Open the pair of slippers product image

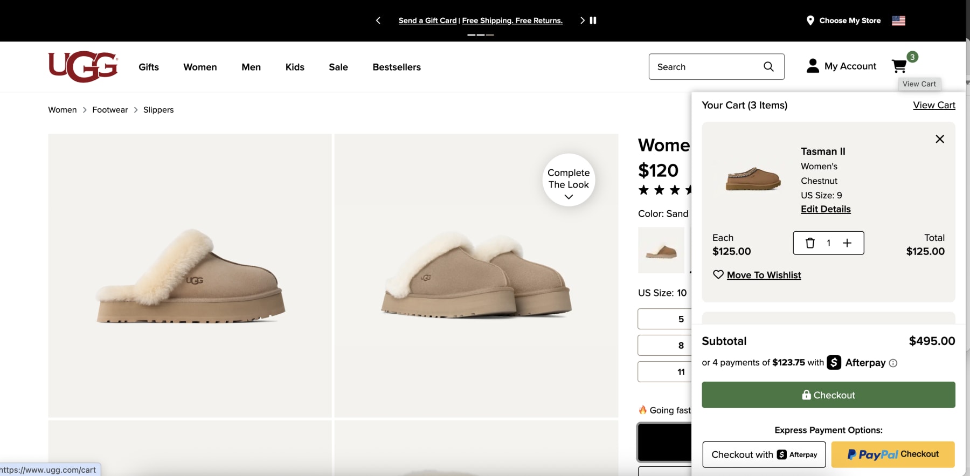pos(476,275)
